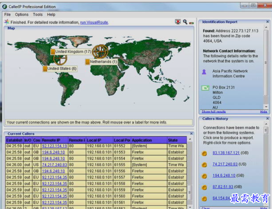Sort by the Remote IP column header
This screenshot has height=209, width=272.
pyautogui.click(x=55, y=140)
